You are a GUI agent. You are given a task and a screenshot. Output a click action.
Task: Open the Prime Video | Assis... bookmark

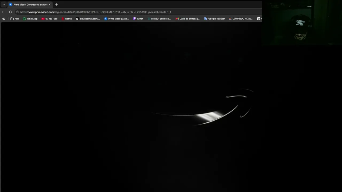tap(116, 19)
